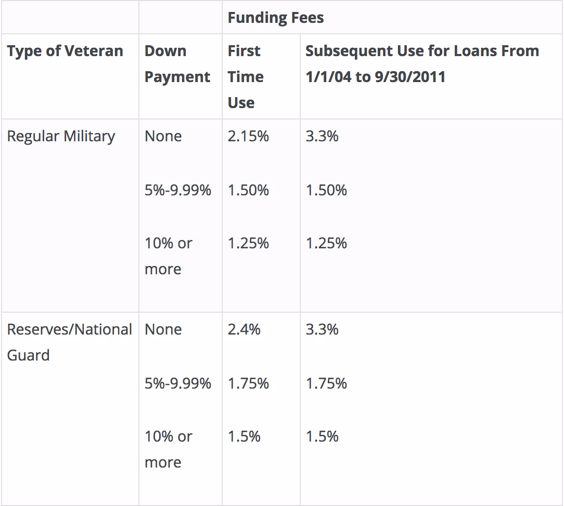Click Subsequent Use for Loans header text
This screenshot has width=564, height=506.
coord(422,64)
